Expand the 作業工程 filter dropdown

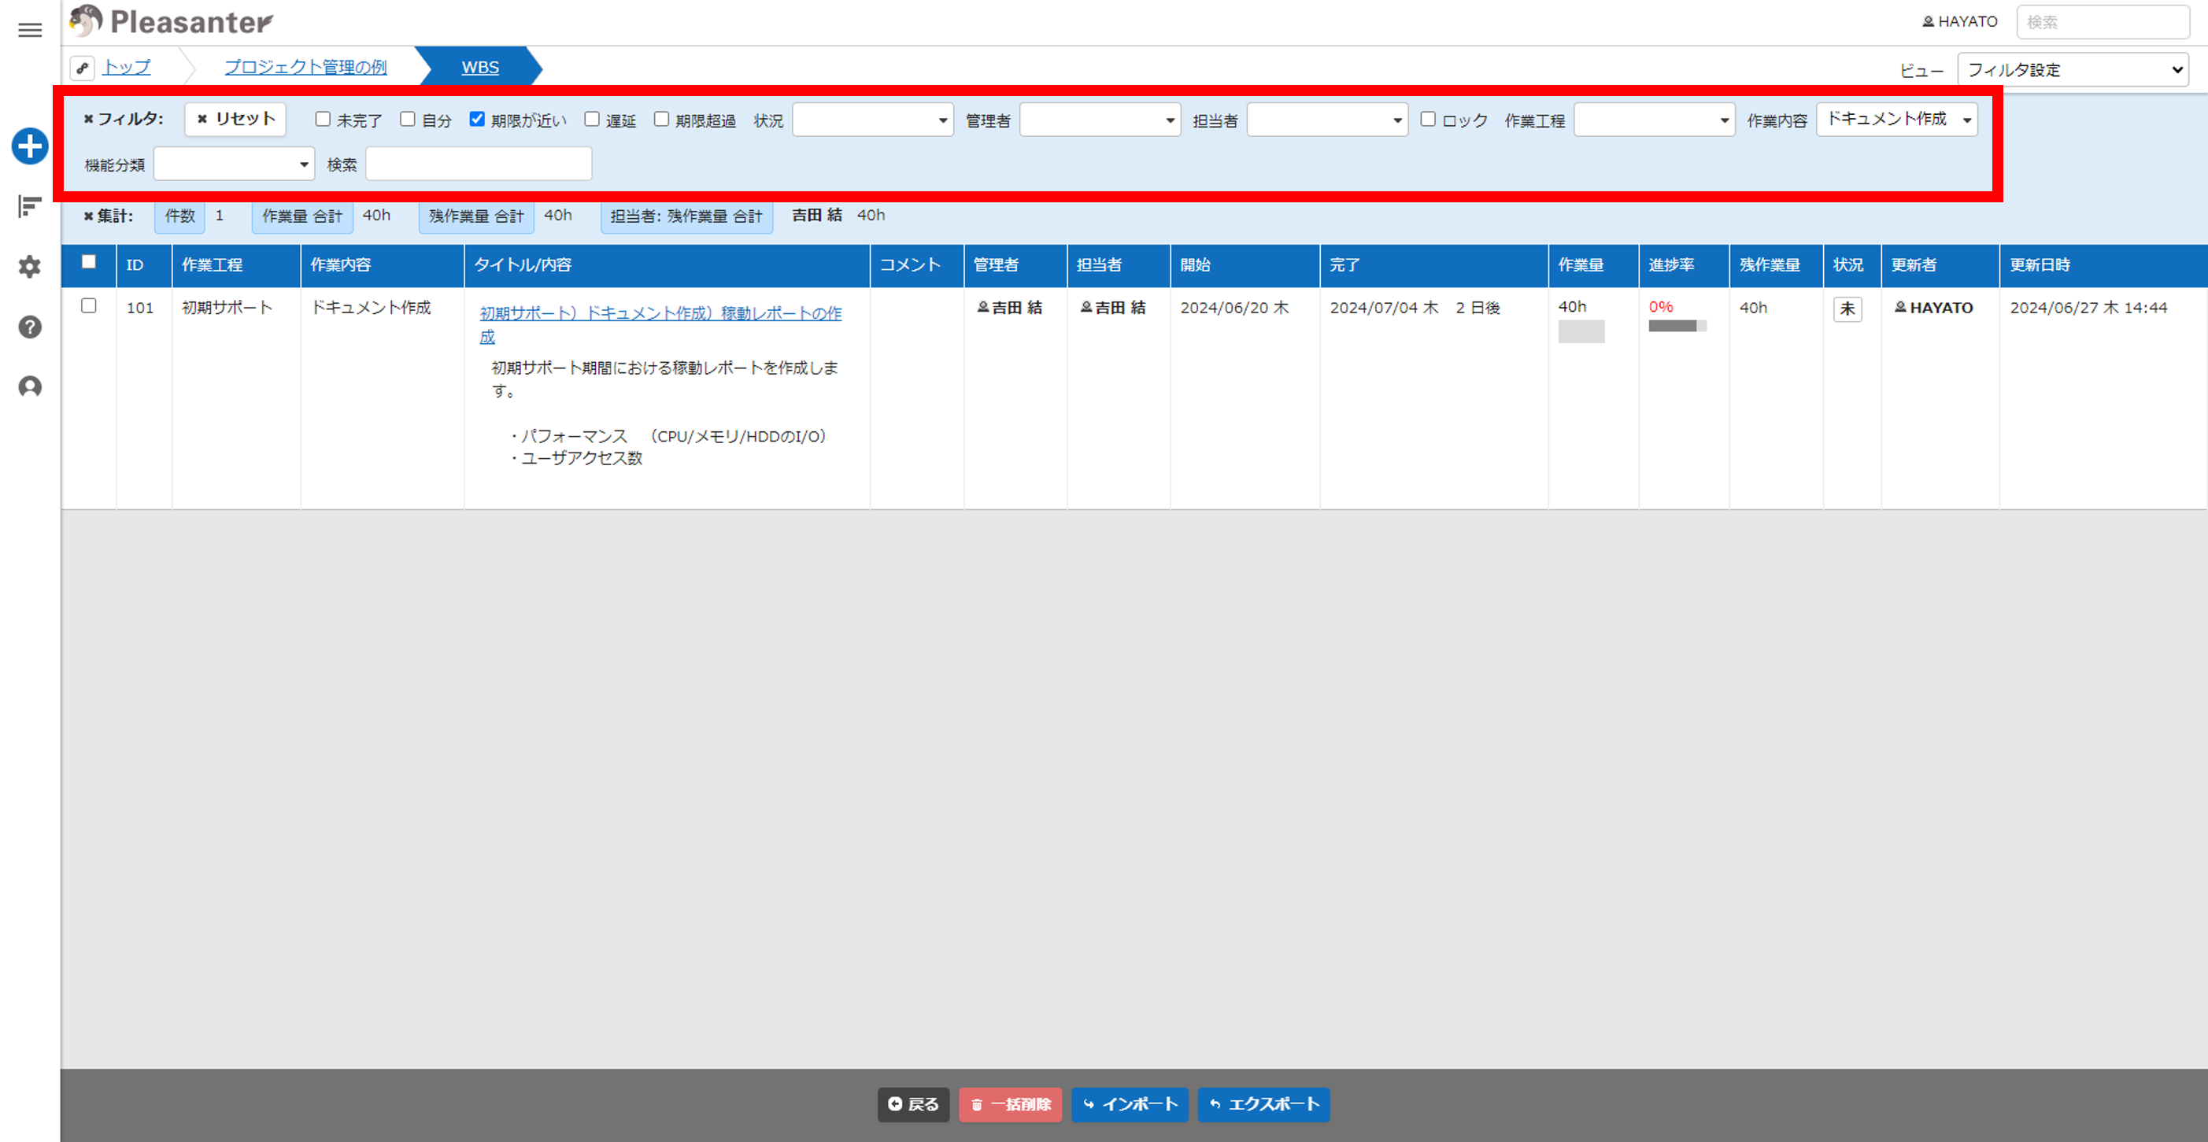tap(1655, 120)
